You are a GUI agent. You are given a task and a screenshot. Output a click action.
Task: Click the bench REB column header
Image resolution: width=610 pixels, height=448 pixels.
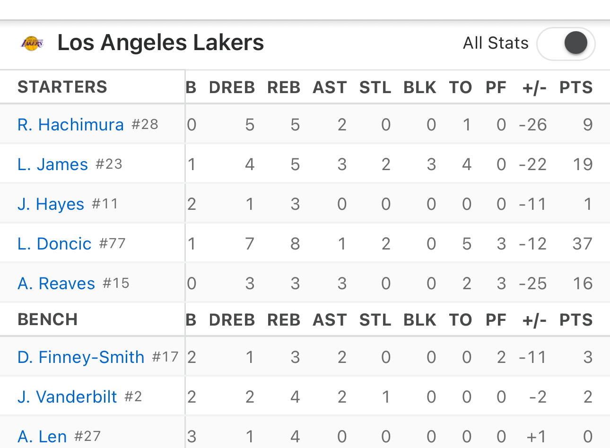coord(284,320)
